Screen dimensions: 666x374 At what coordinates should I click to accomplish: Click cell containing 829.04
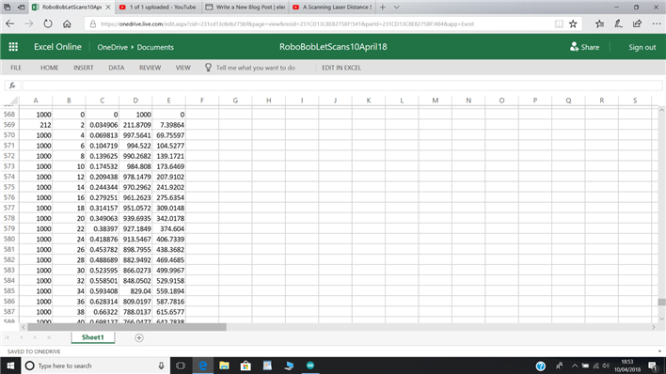[135, 291]
